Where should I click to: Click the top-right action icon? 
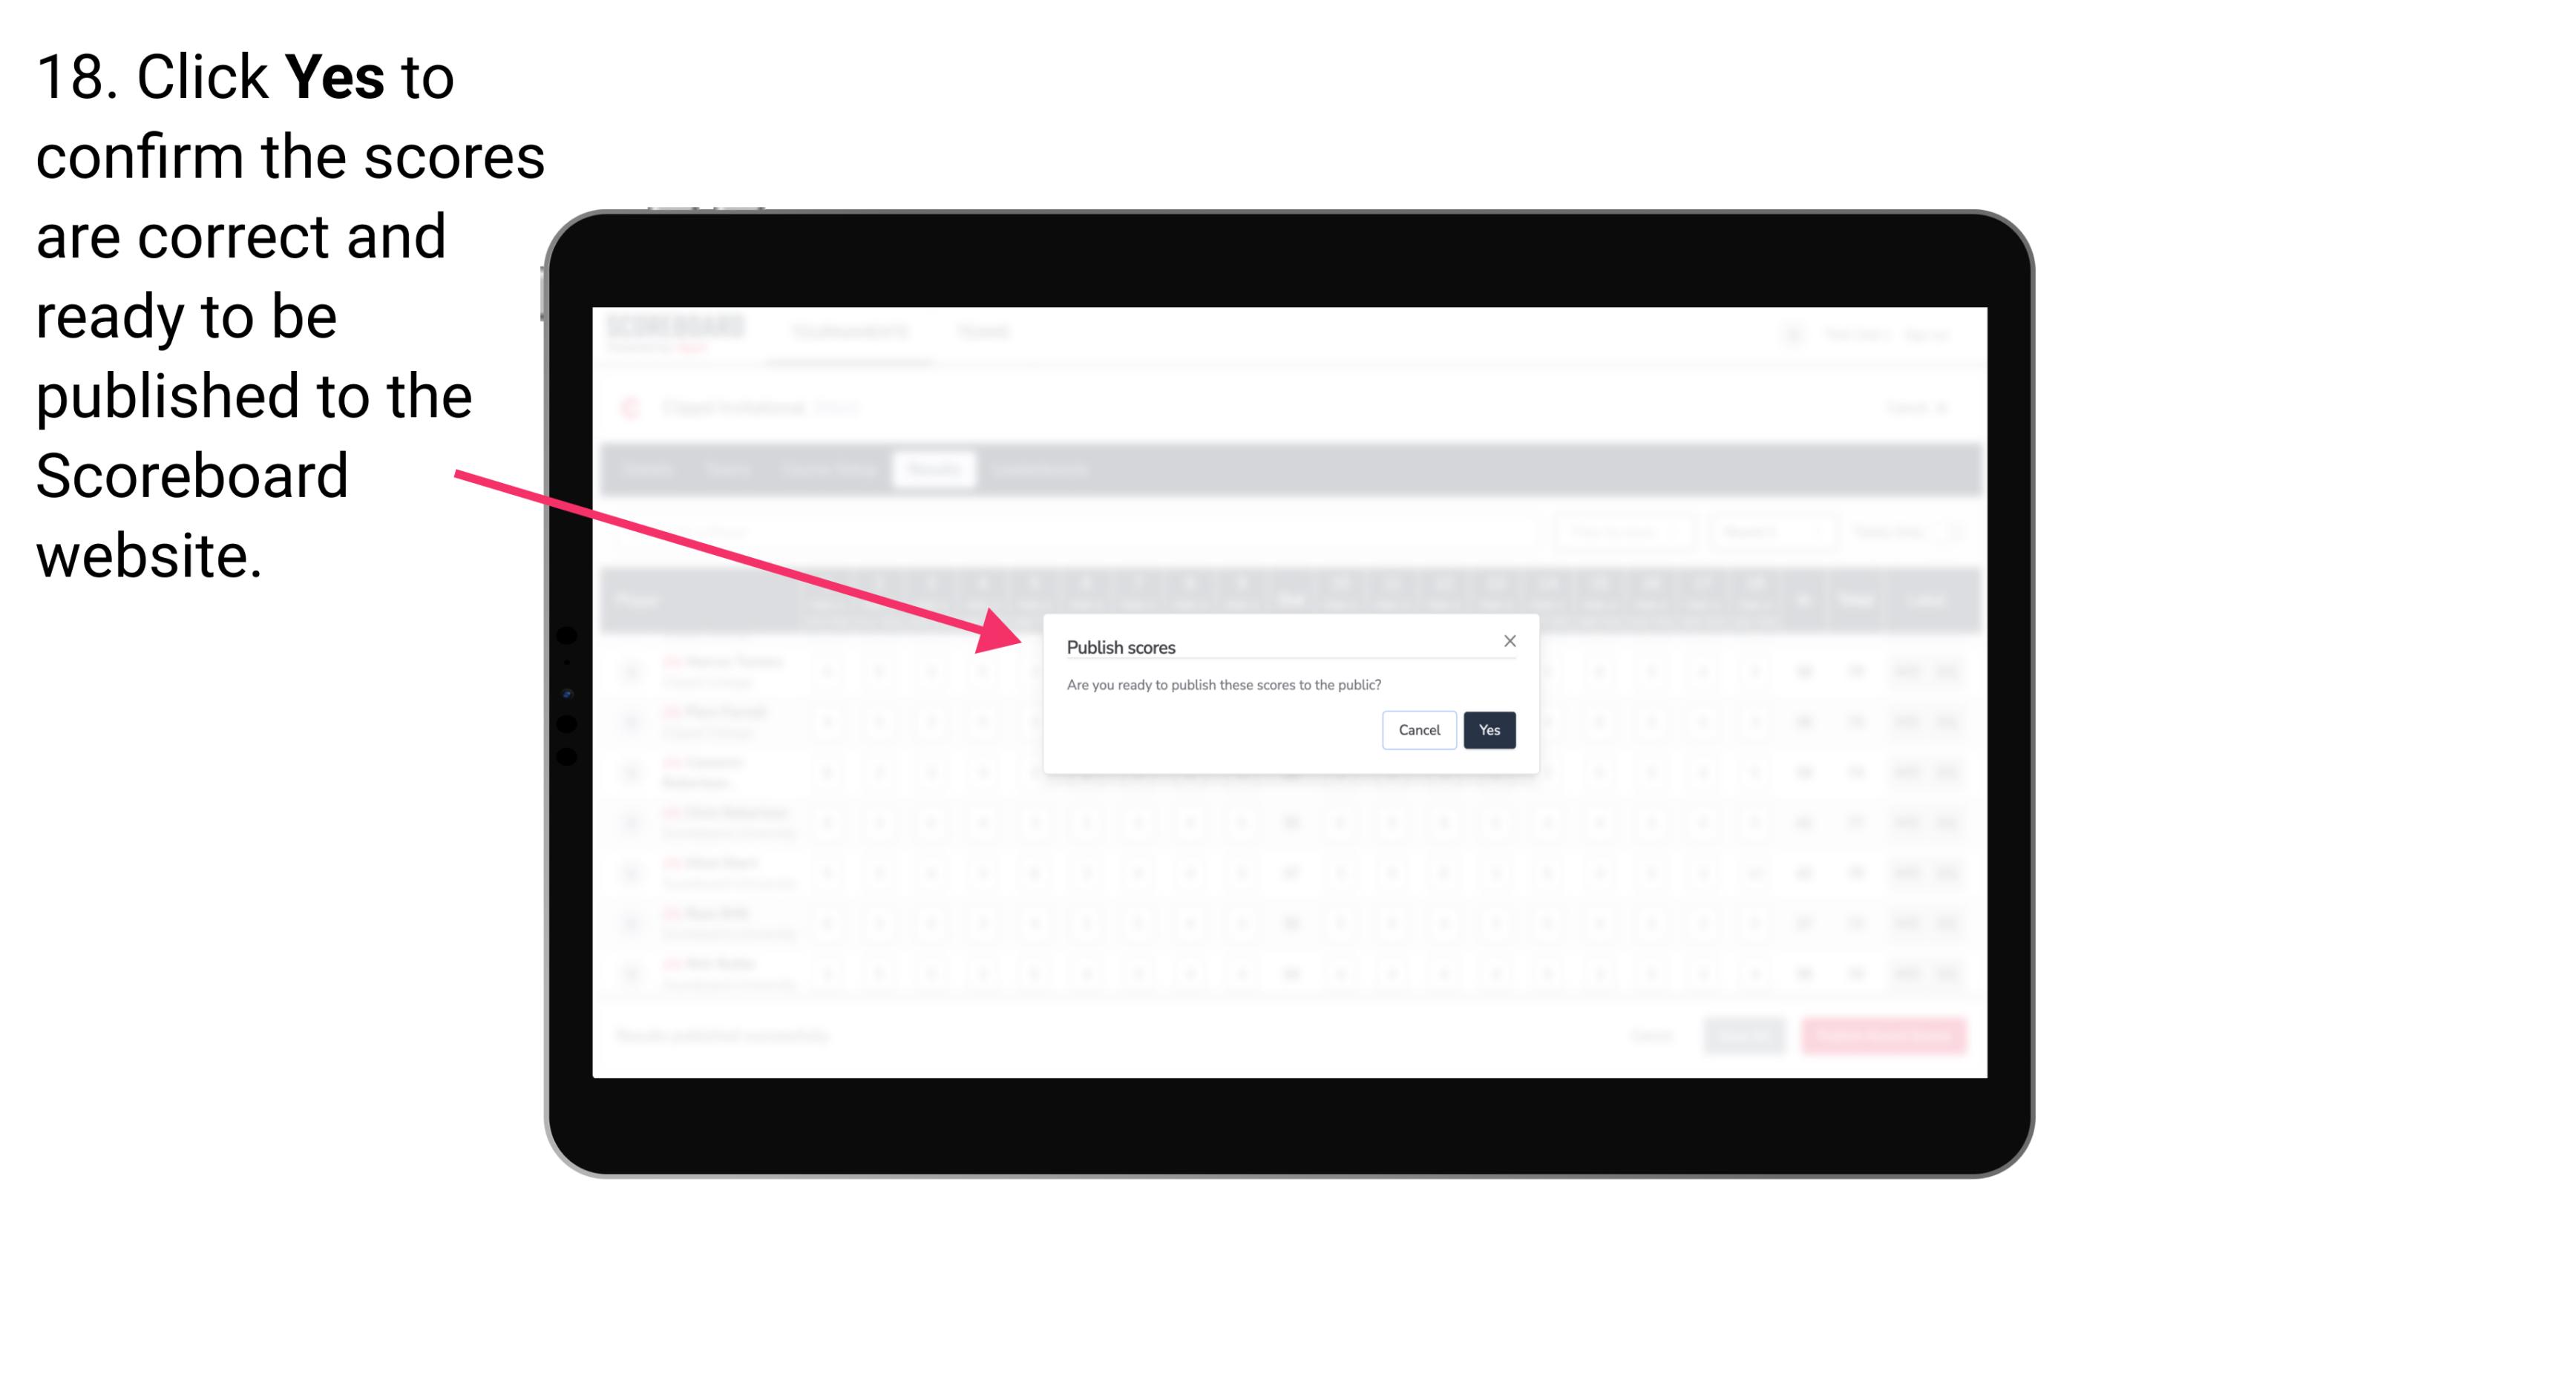[1509, 642]
